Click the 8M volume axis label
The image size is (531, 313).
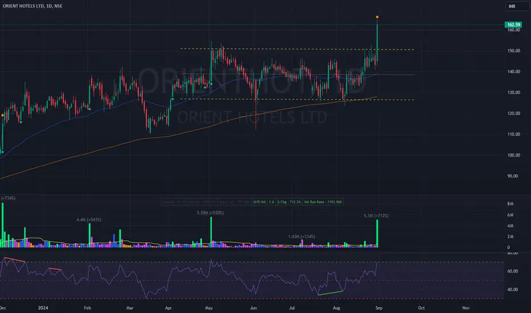coord(510,204)
